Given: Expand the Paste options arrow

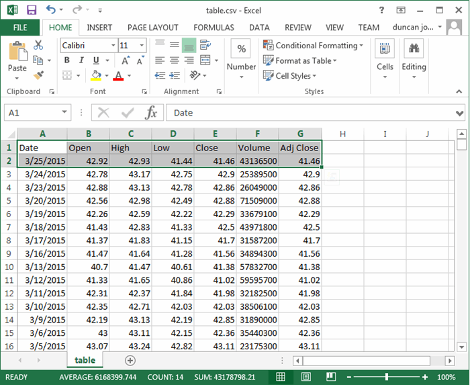Looking at the screenshot, I should 17,78.
